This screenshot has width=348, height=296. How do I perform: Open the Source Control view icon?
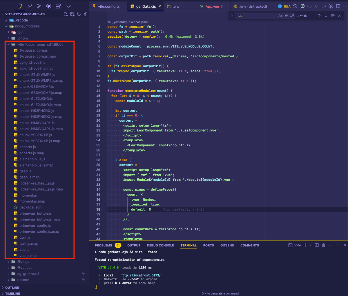tap(39, 6)
